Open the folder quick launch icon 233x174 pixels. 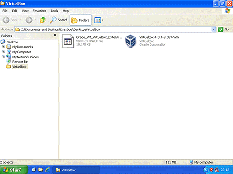[41, 170]
